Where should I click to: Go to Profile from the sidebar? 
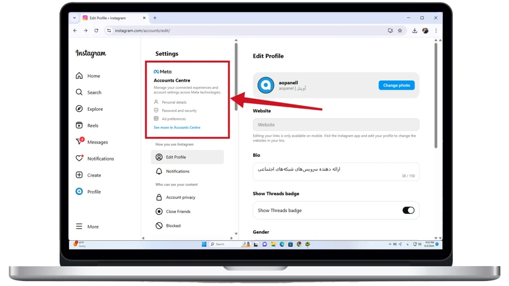pos(88,192)
